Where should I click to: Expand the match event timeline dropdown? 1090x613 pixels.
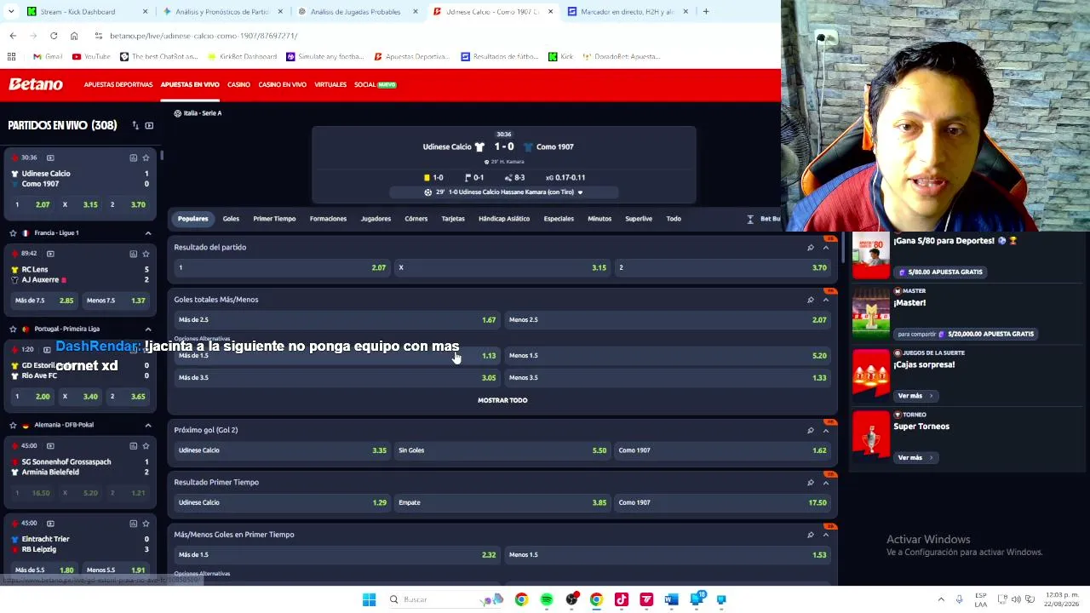tap(580, 192)
